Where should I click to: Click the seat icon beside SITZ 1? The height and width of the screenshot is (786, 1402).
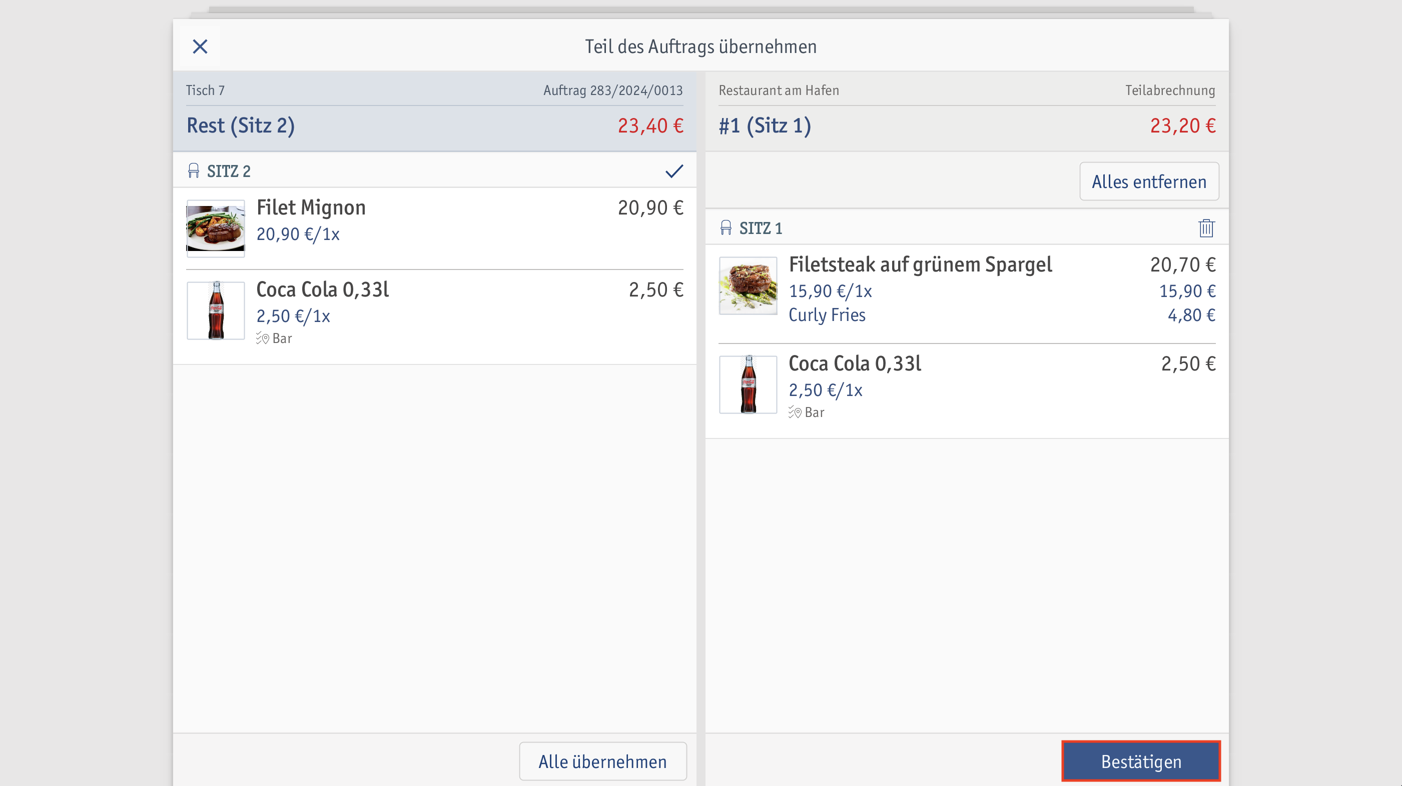(726, 228)
